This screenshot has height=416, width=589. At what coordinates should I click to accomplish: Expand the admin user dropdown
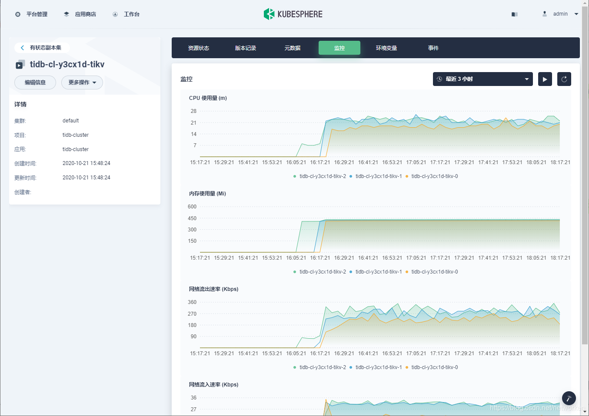576,14
